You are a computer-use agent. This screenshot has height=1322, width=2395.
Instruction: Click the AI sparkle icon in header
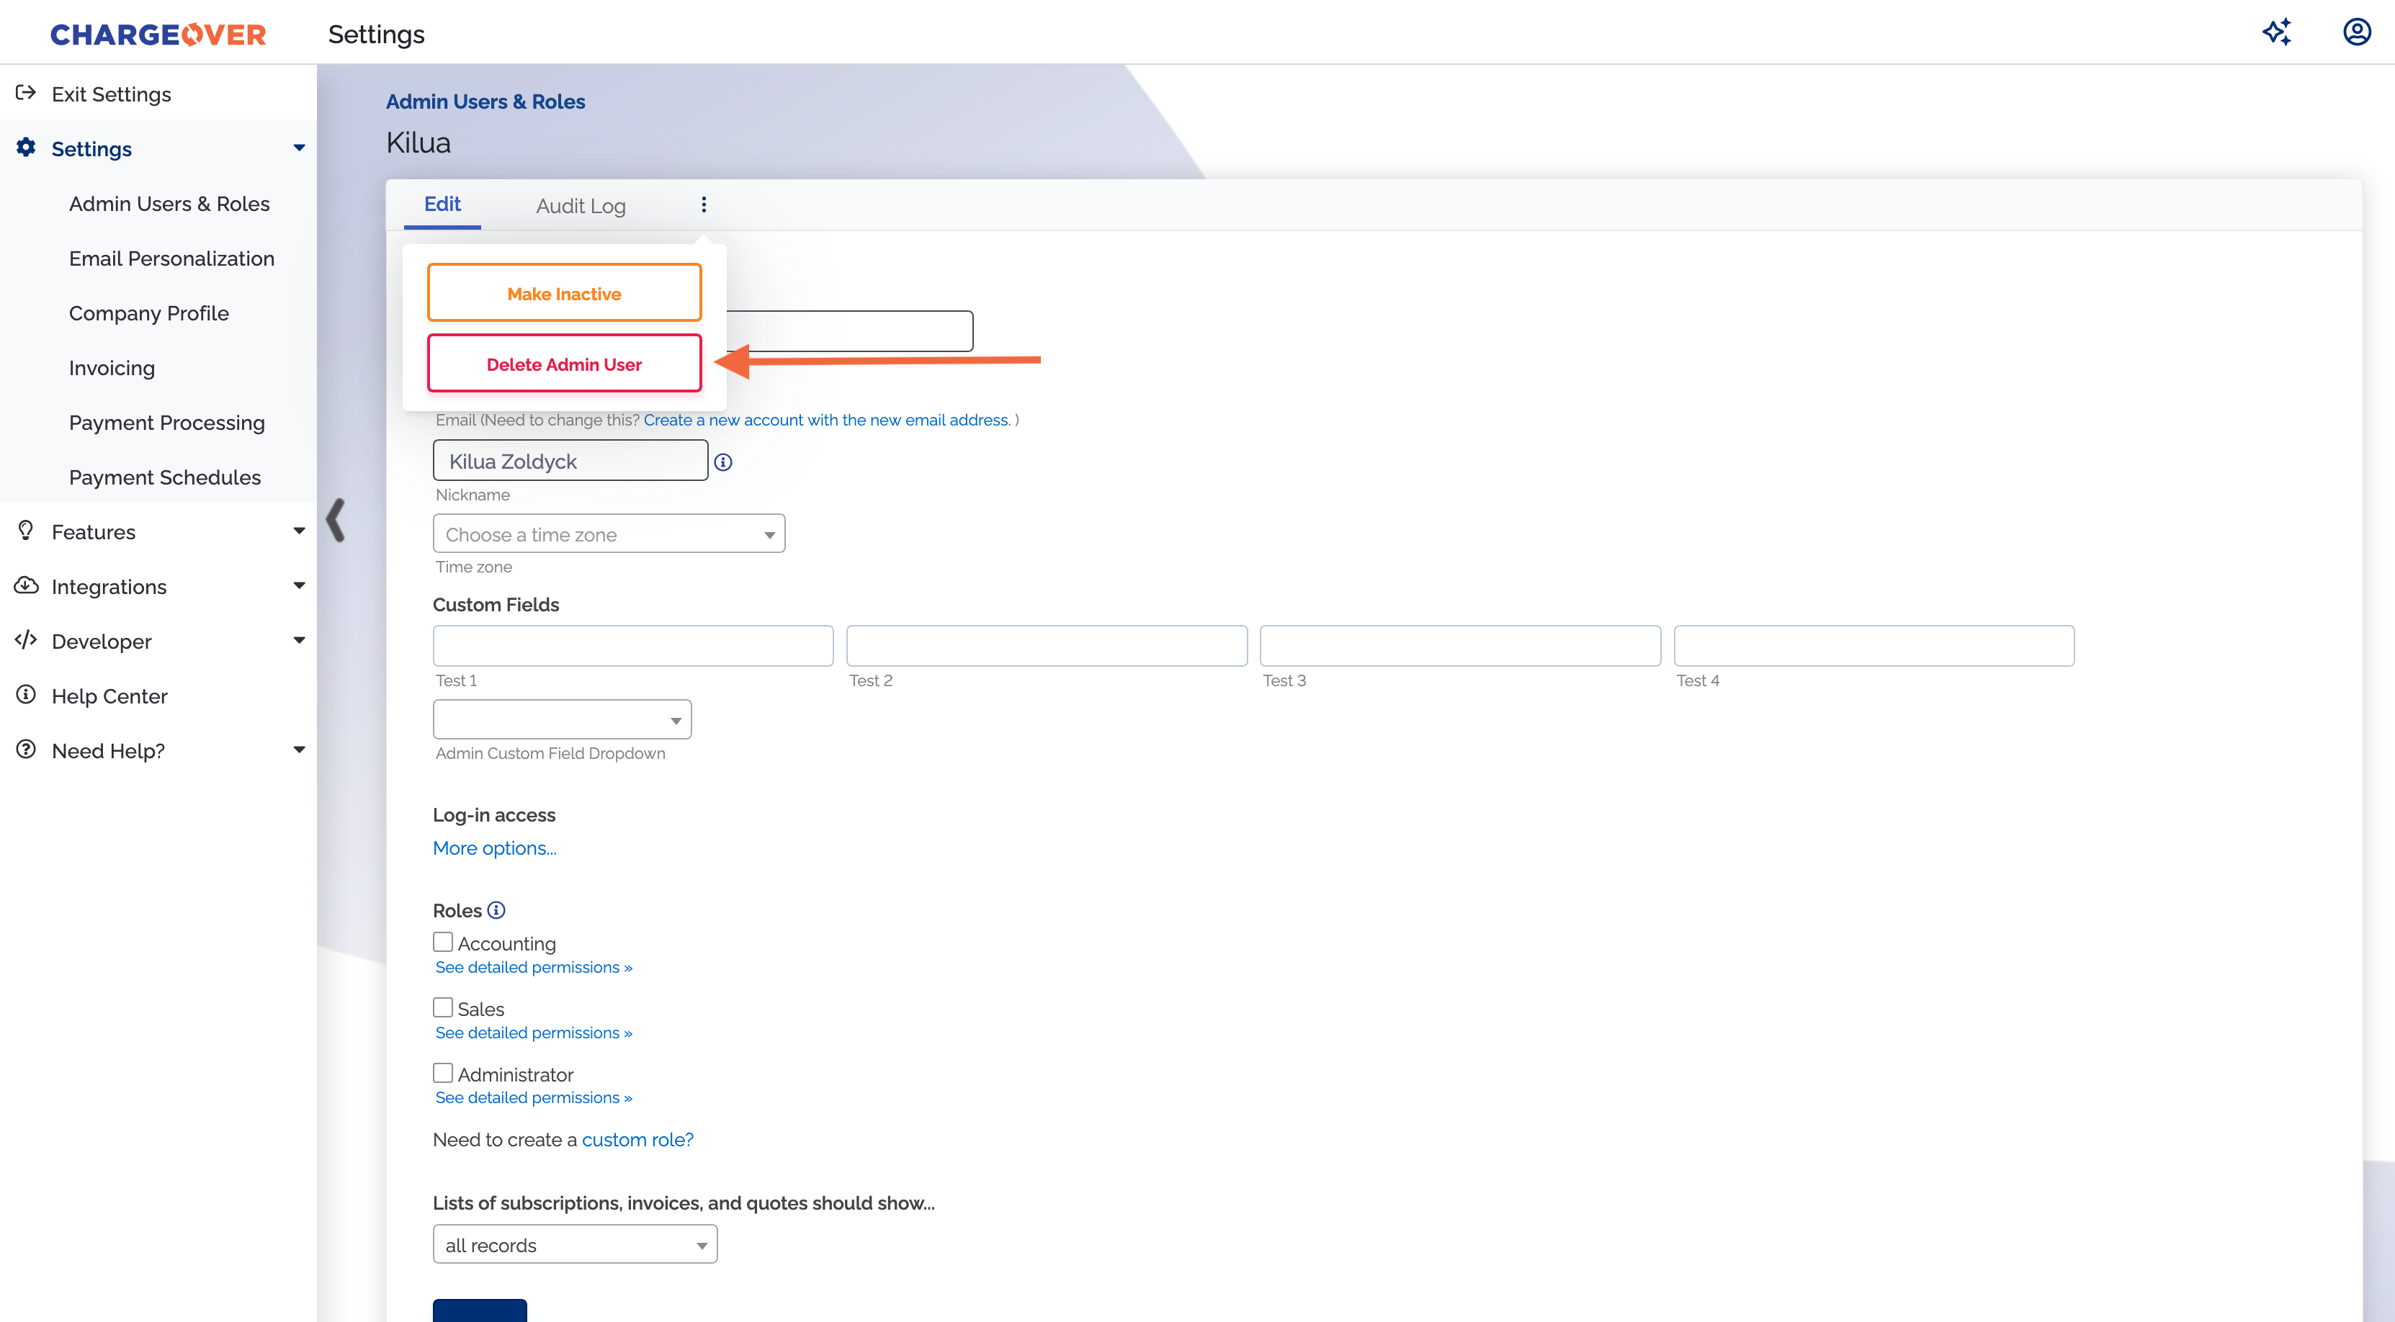click(x=2276, y=32)
